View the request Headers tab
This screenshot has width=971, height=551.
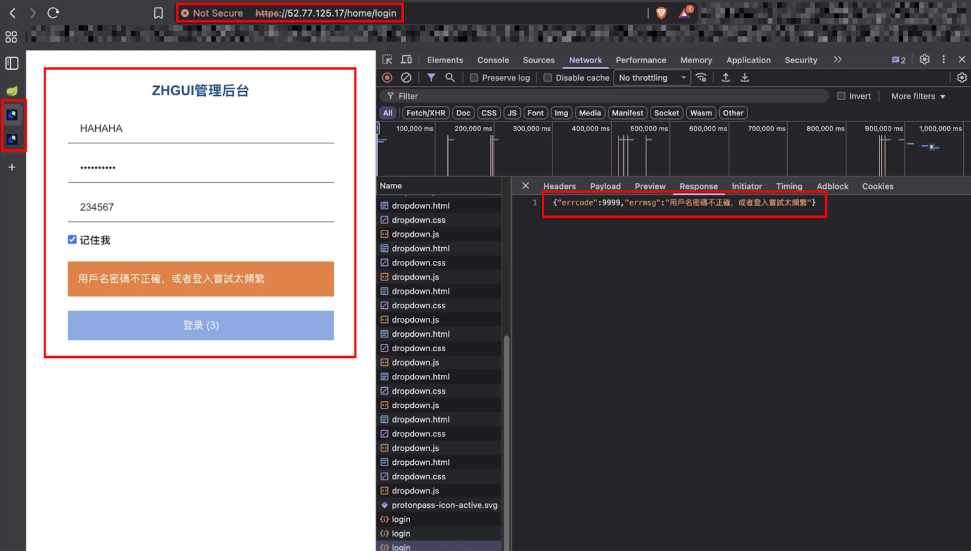[559, 186]
